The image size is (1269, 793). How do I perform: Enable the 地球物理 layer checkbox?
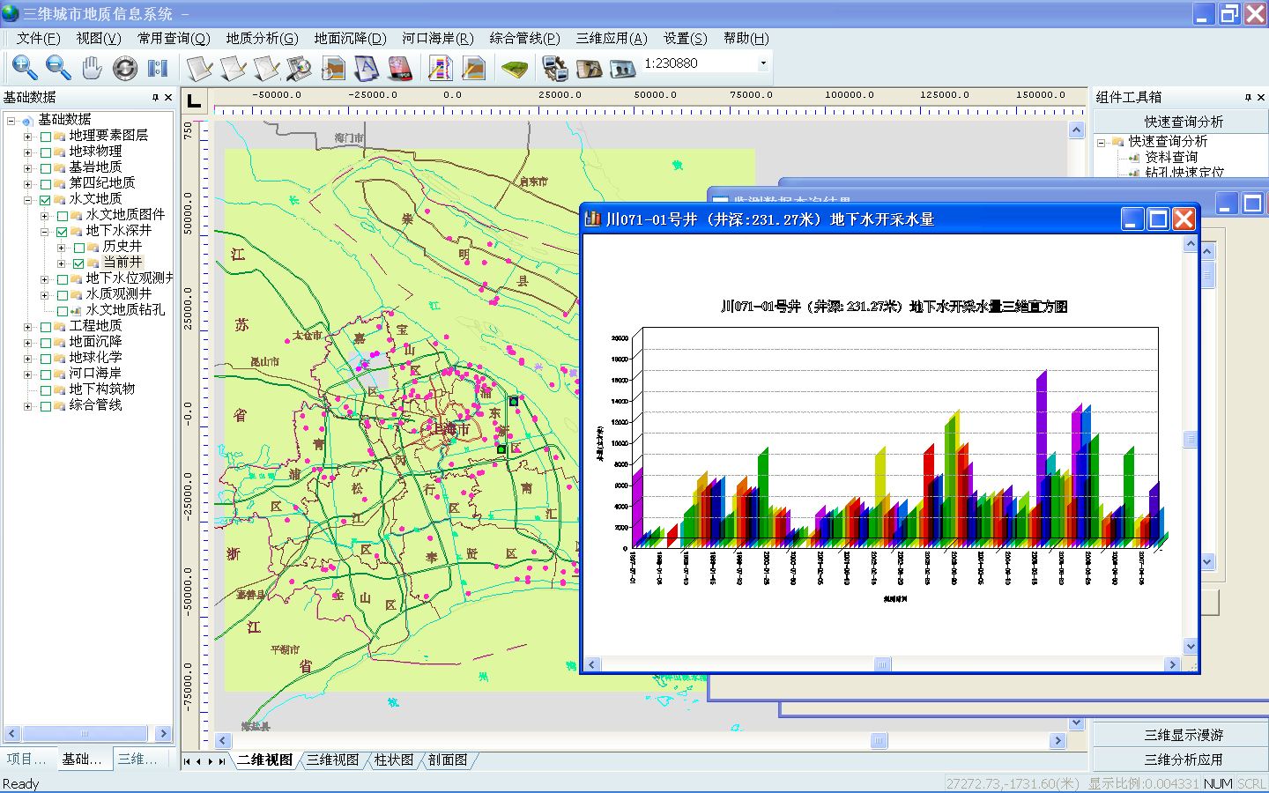click(46, 152)
